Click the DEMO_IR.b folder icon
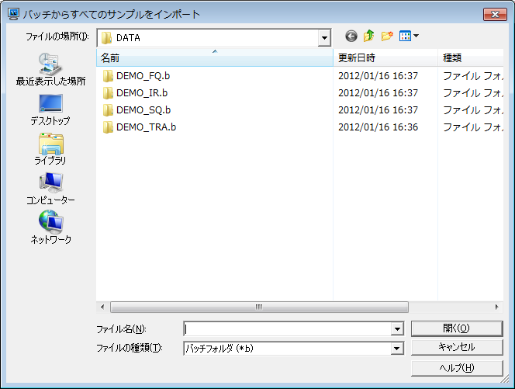Image resolution: width=515 pixels, height=389 pixels. pyautogui.click(x=107, y=93)
